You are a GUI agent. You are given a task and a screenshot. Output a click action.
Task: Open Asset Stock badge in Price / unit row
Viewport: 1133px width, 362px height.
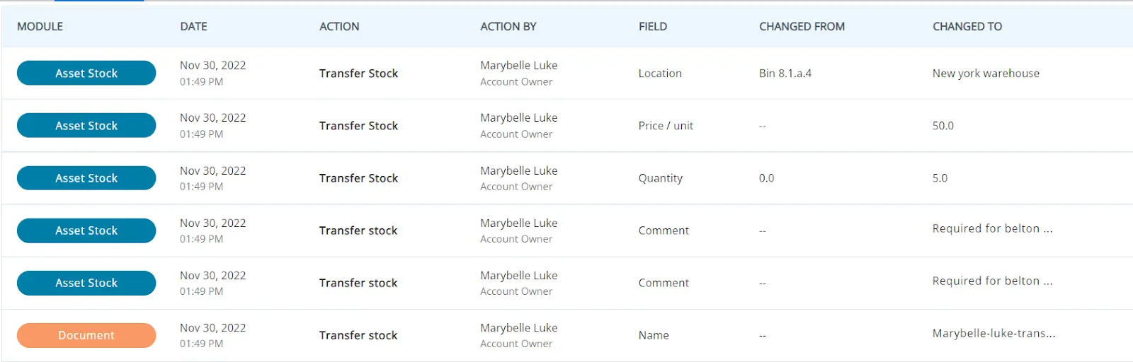tap(86, 125)
